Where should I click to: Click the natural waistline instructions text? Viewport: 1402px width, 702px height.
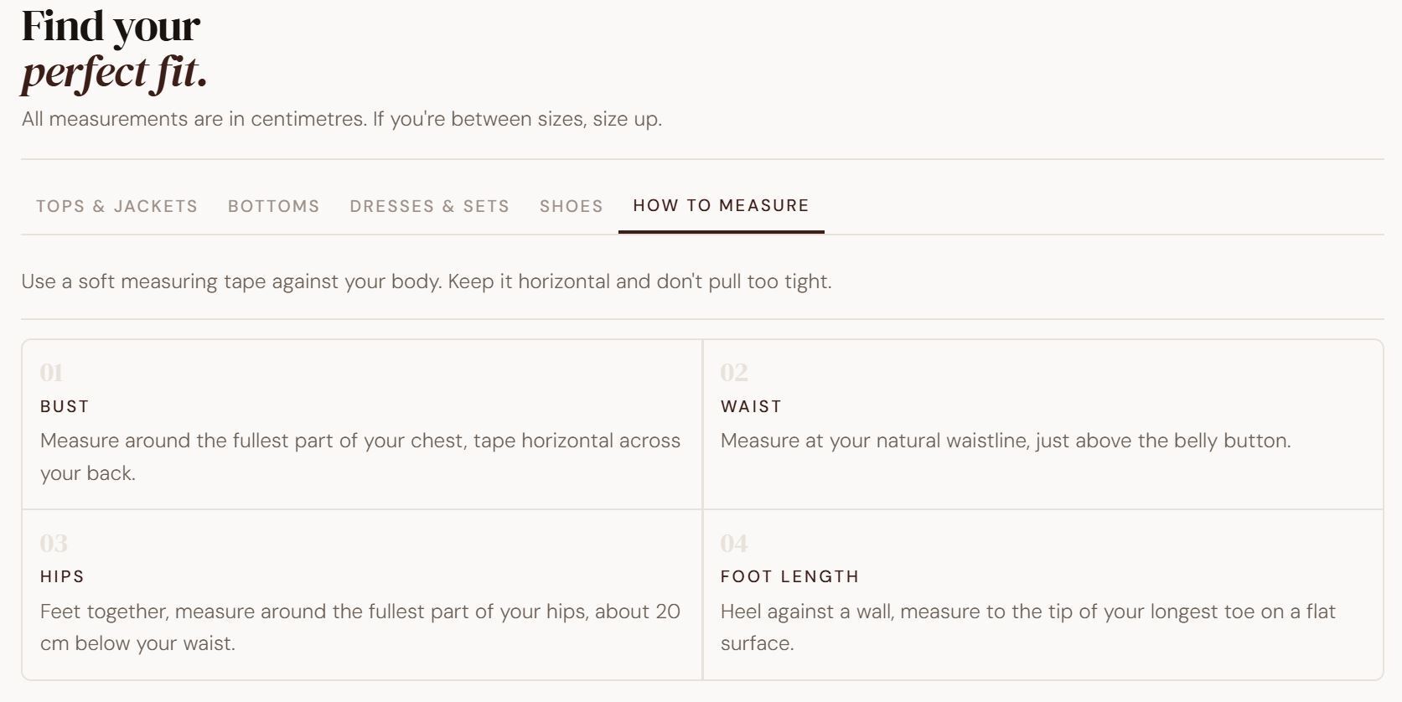[1005, 441]
